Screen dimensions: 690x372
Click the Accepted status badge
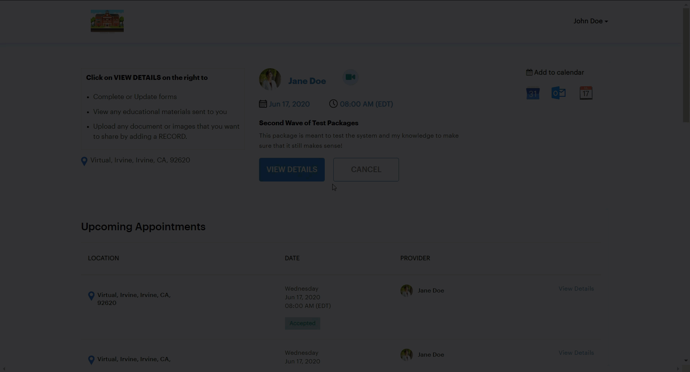pos(303,323)
